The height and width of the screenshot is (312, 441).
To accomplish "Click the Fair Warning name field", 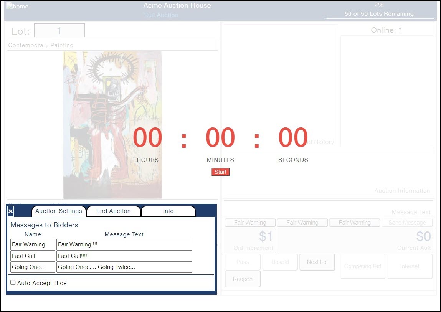I will 33,244.
